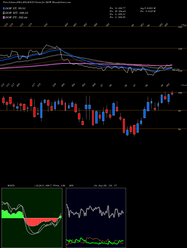Click the 104 price axis label
This screenshot has width=187, height=248.
point(180,93)
